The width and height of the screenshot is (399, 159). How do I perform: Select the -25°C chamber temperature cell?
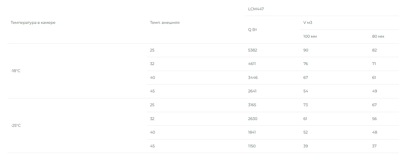(x=16, y=125)
